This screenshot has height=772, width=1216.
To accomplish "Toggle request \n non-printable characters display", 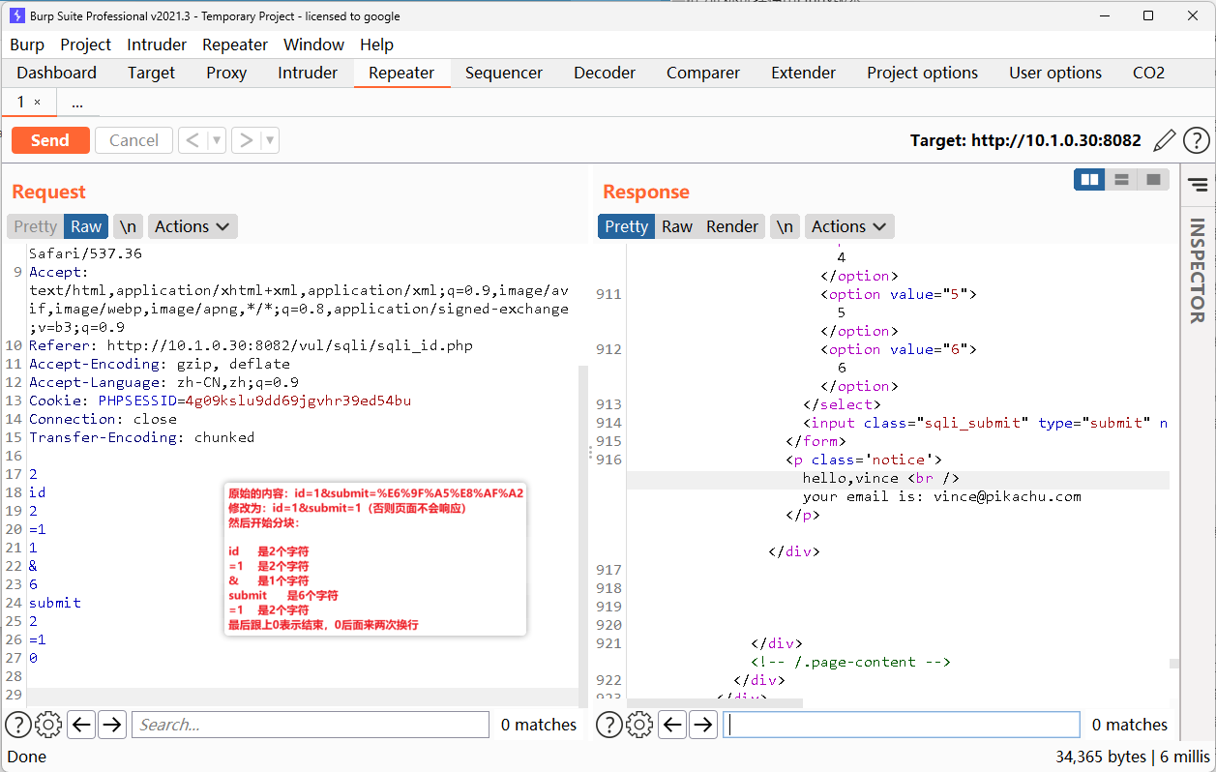I will point(128,226).
